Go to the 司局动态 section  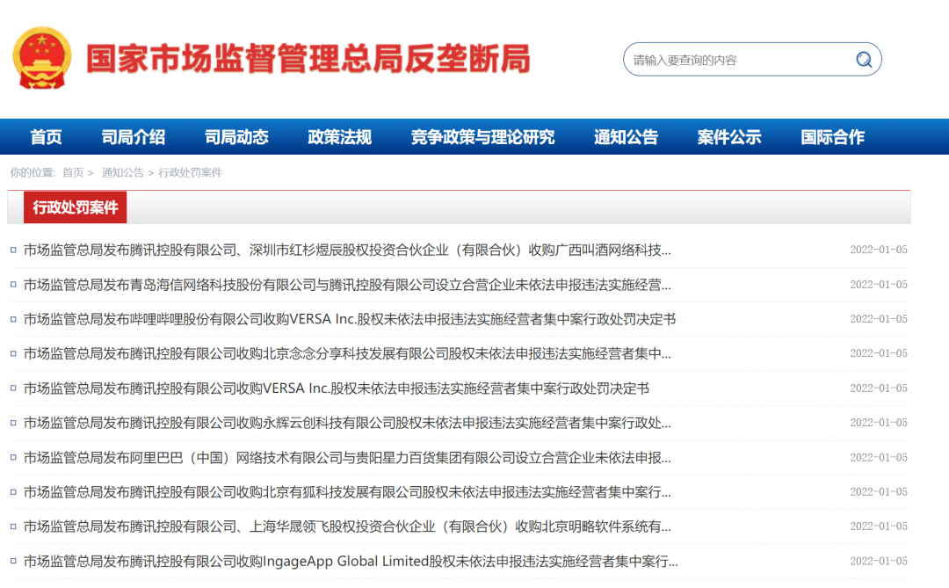(236, 137)
